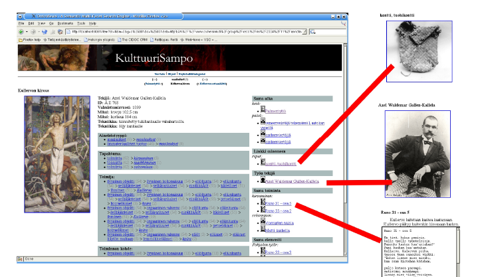Screen dimensions: 480x277
Task: Click the KulttuuriSampo banner image
Action: [180, 58]
